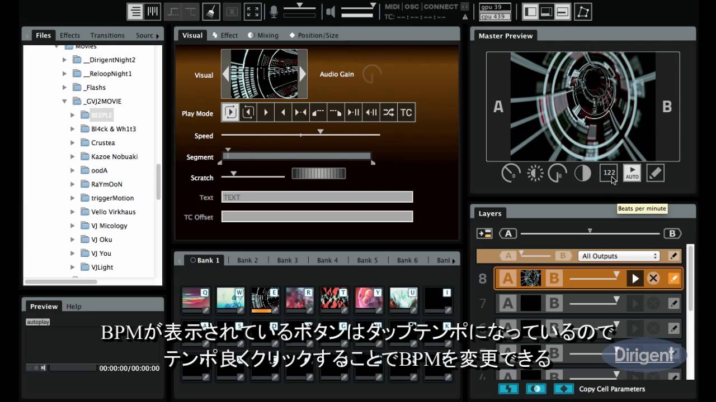Open the Mixing tab

tap(263, 35)
